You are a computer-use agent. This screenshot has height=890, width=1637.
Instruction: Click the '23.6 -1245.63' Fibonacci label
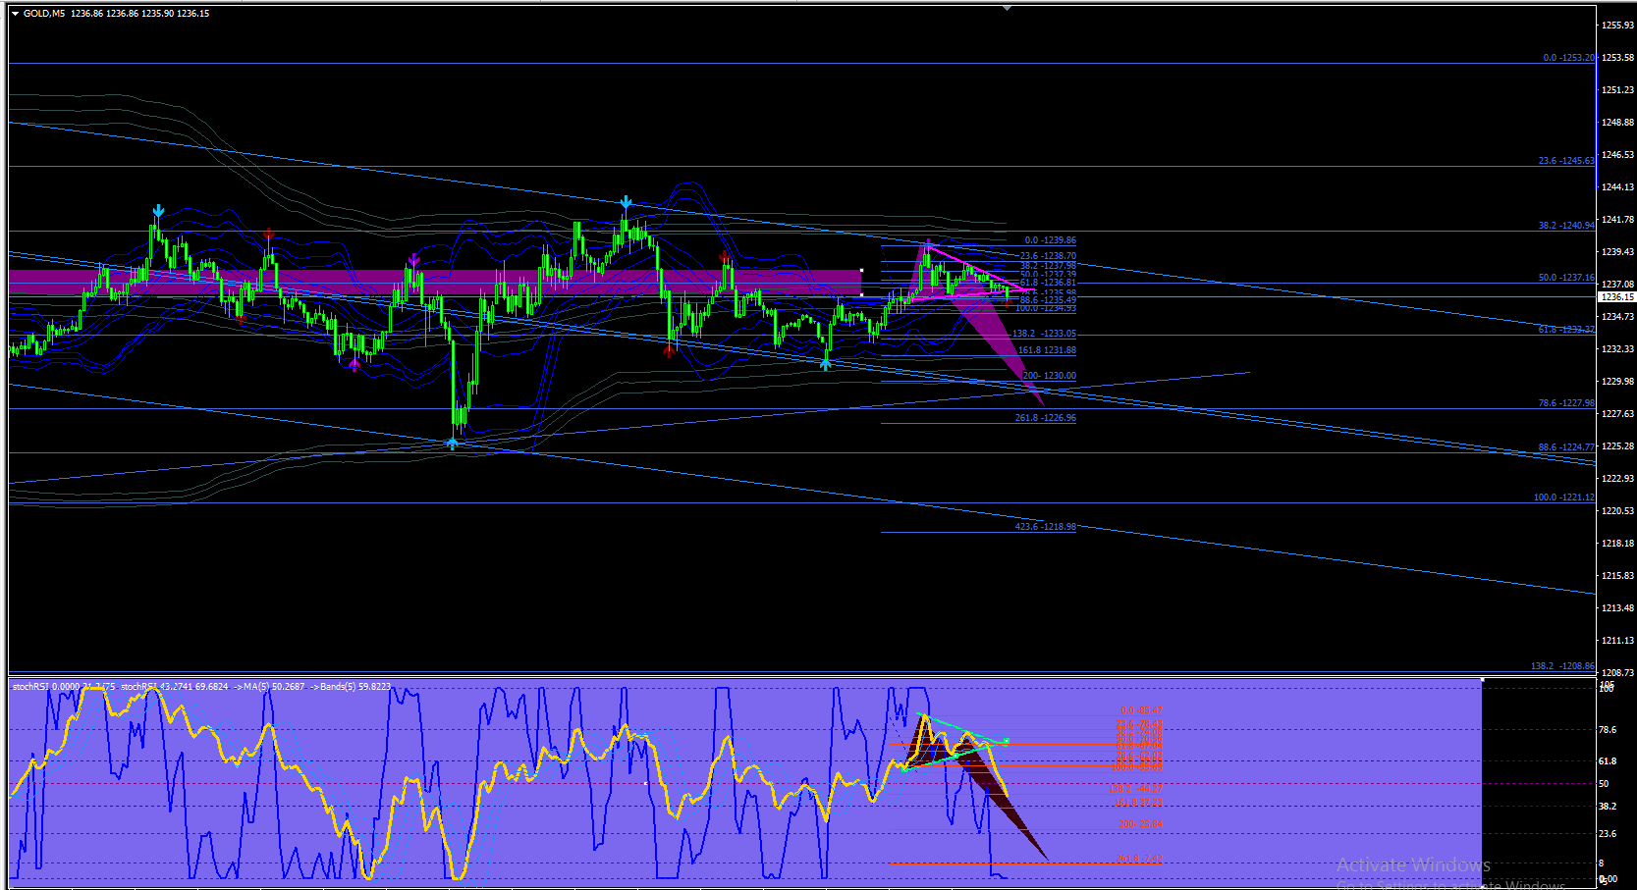point(1566,161)
